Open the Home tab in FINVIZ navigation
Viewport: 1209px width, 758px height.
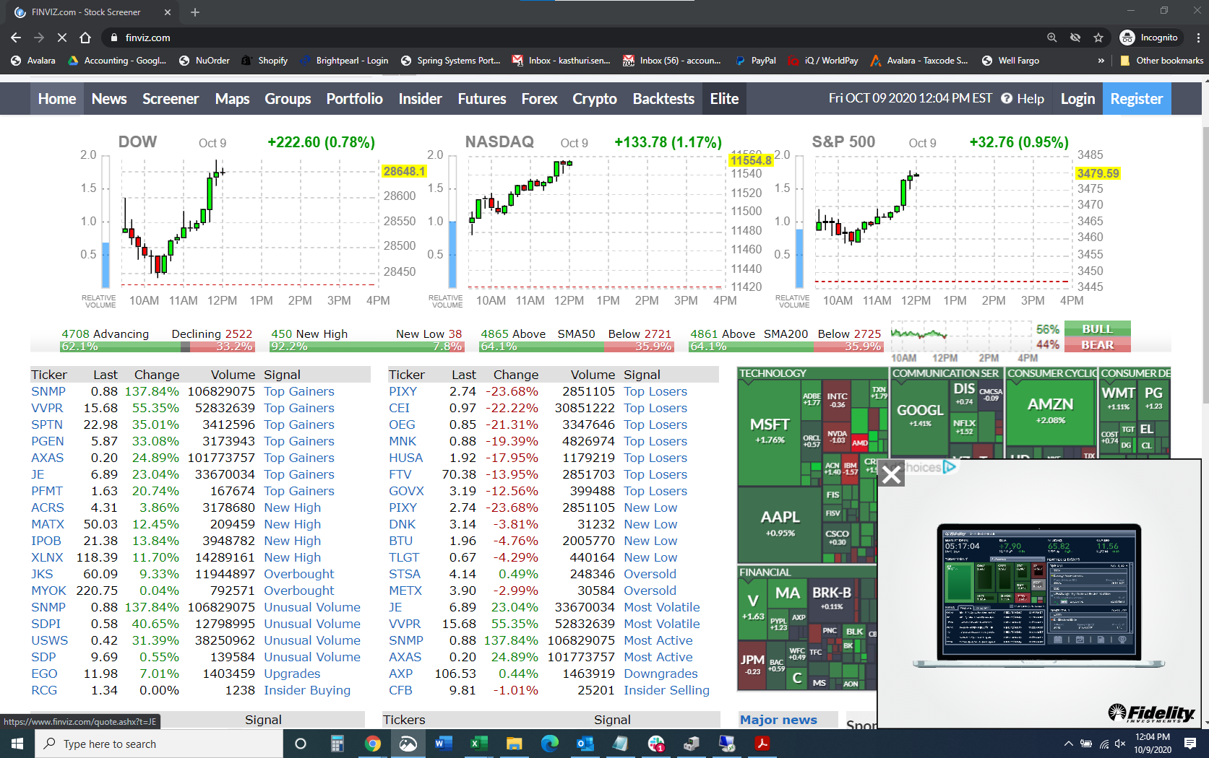57,99
